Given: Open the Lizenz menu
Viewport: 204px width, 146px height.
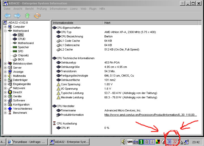Looking at the screenshot, I should click(74, 9).
